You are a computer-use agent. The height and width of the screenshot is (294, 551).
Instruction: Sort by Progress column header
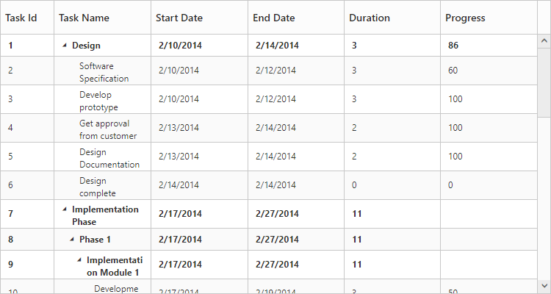tap(465, 18)
